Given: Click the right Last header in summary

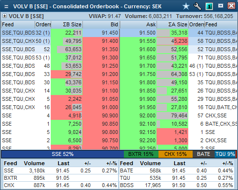Looking at the screenshot, I should pos(179,163).
